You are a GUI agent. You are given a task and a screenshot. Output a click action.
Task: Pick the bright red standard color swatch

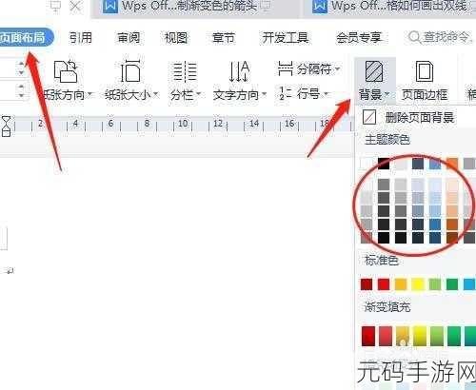384,284
